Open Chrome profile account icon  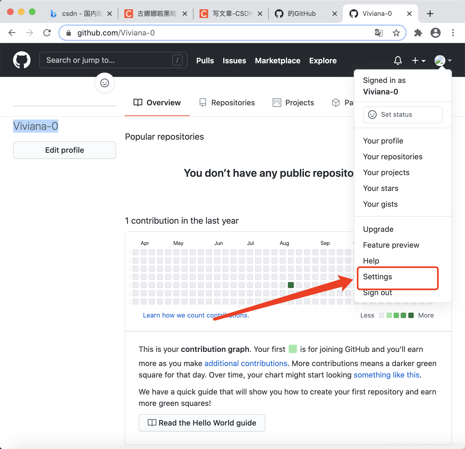[x=436, y=33]
